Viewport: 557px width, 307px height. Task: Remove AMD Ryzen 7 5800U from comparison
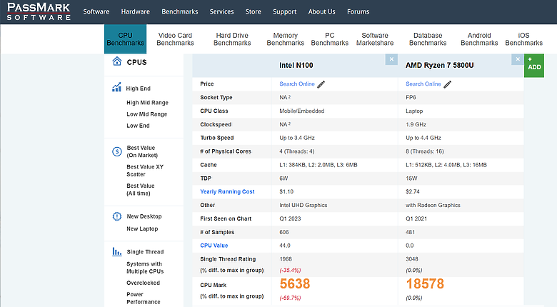[x=518, y=59]
